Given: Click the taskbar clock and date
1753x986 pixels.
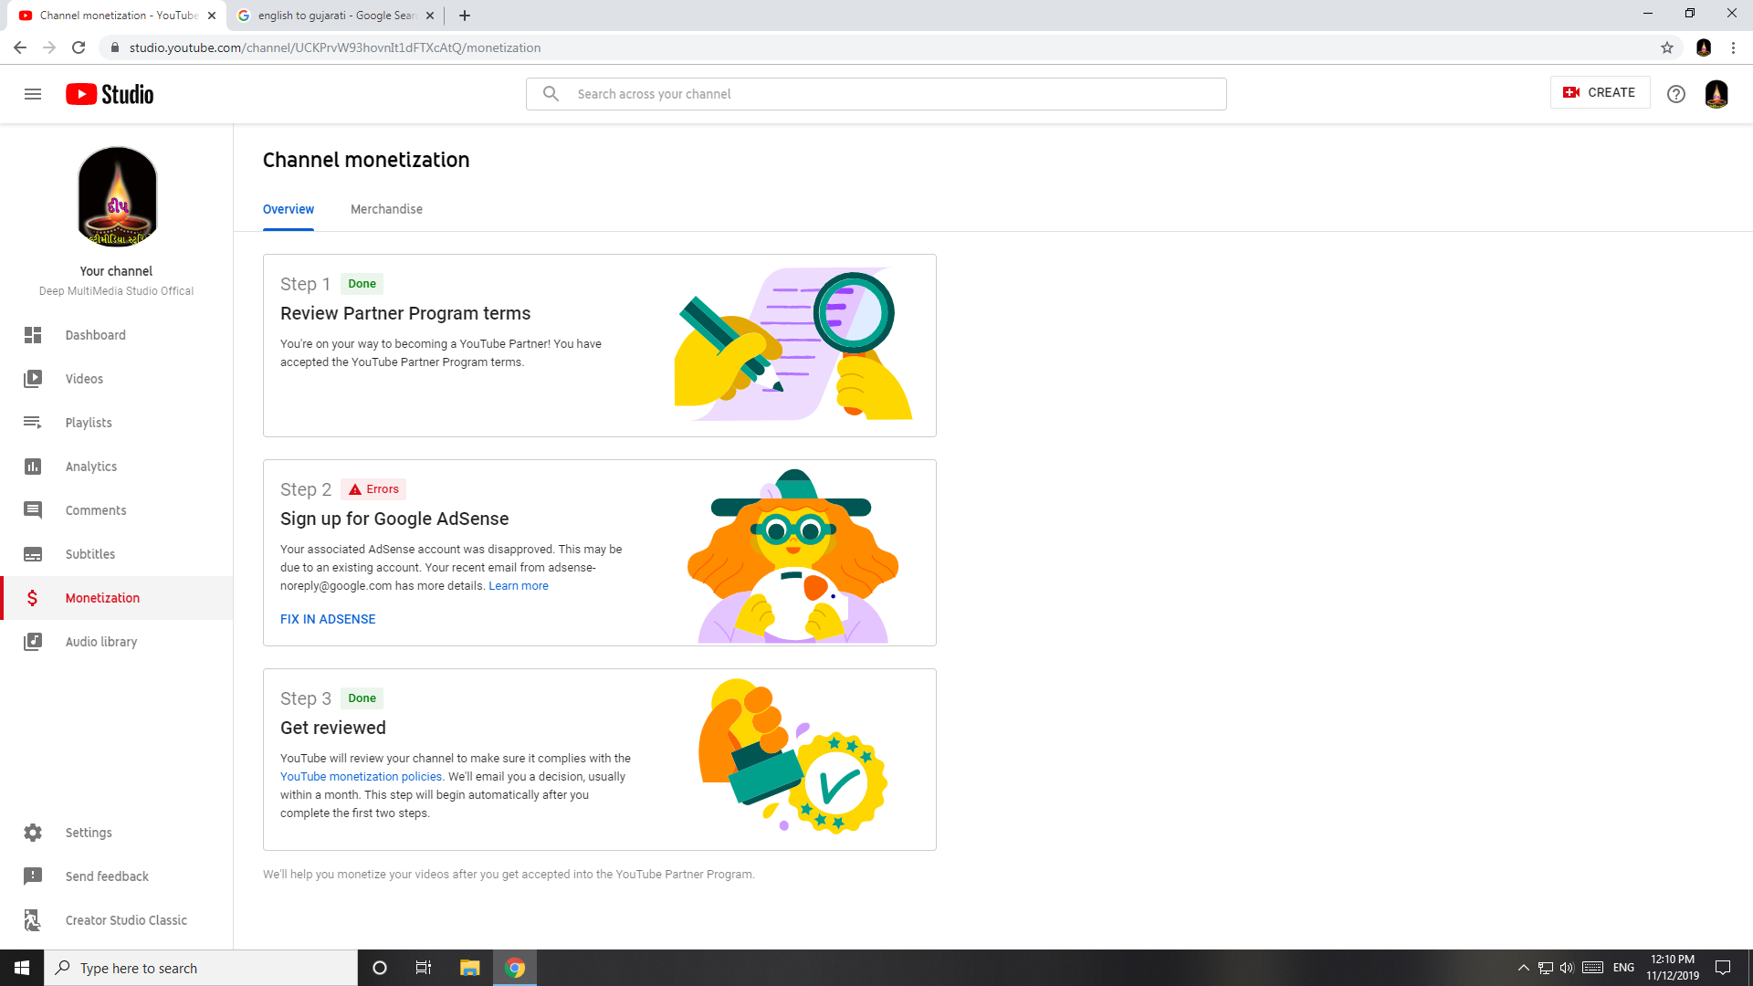Looking at the screenshot, I should point(1673,968).
